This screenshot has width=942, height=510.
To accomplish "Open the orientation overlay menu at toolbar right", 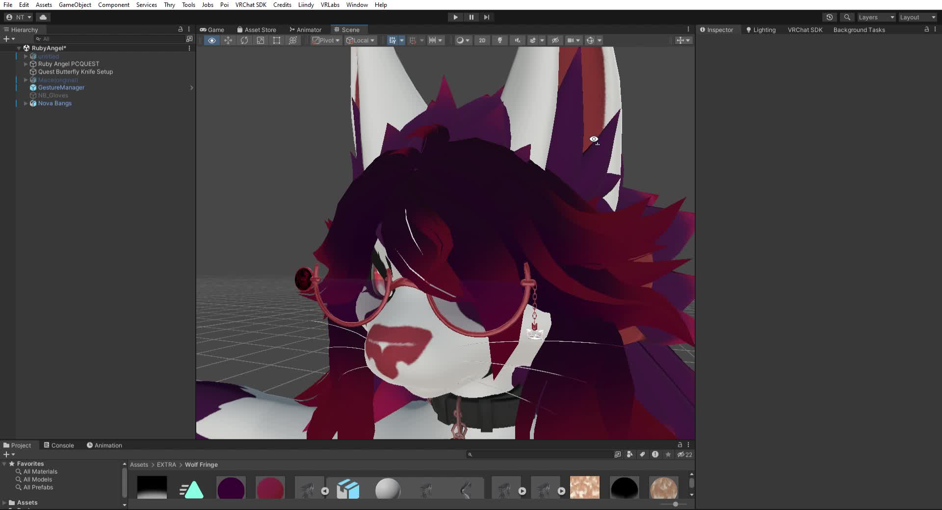I will pyautogui.click(x=683, y=40).
